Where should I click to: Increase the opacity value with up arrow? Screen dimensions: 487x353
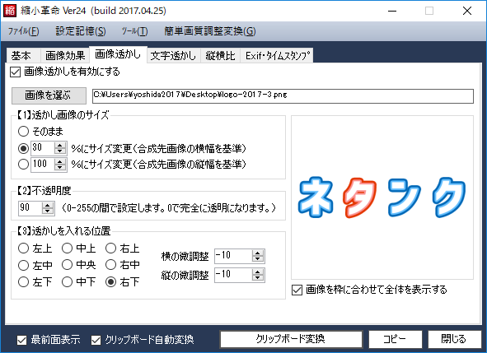pyautogui.click(x=48, y=205)
